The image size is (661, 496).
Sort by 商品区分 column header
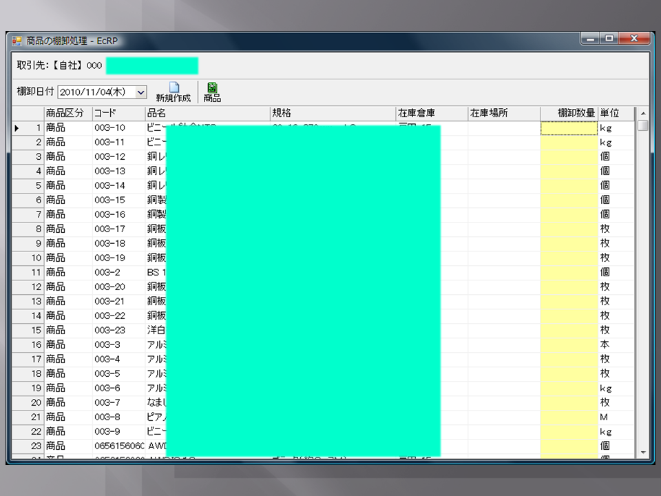67,113
